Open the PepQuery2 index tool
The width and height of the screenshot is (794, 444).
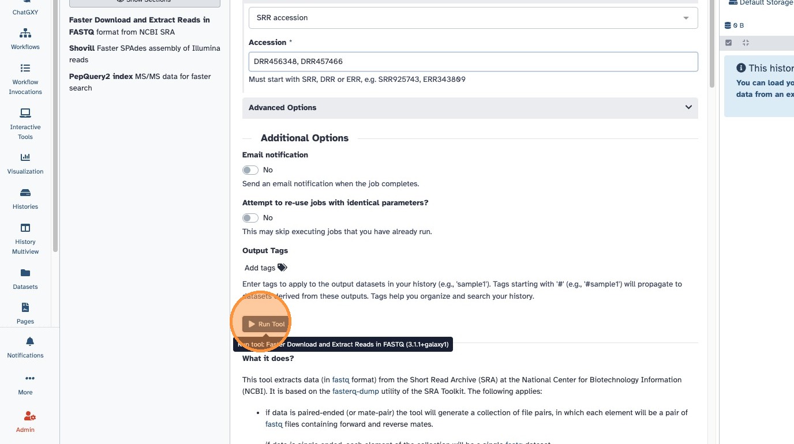pos(144,82)
